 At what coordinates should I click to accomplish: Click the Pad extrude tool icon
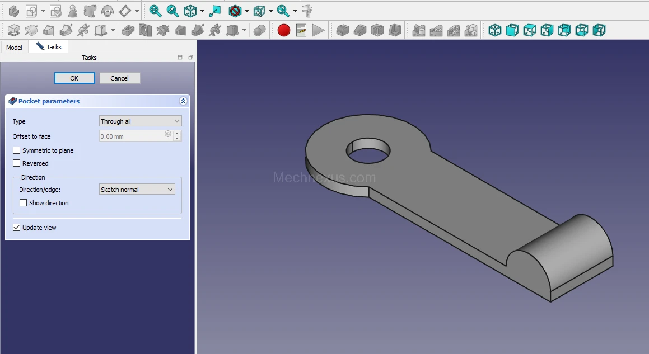pos(14,30)
